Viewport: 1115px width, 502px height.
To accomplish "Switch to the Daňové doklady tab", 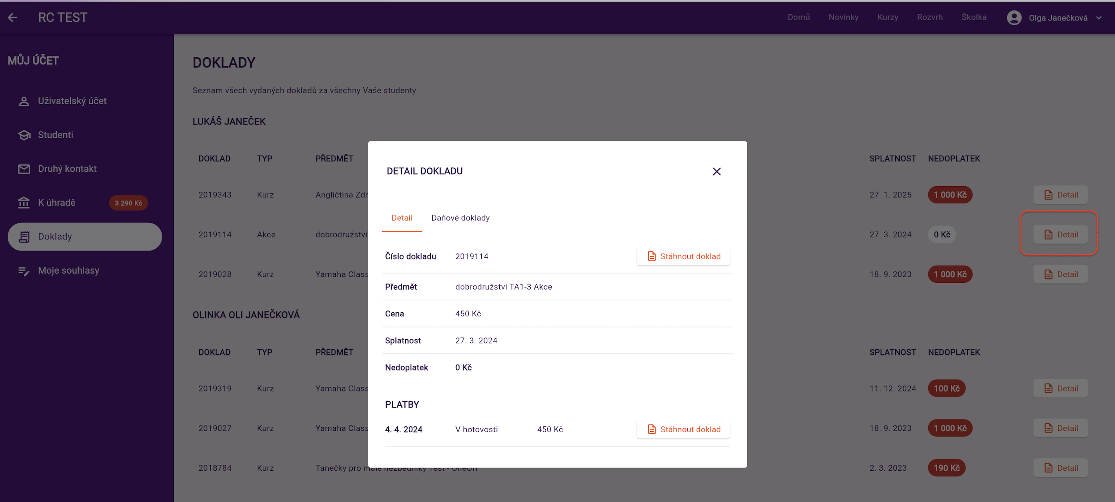I will 460,218.
